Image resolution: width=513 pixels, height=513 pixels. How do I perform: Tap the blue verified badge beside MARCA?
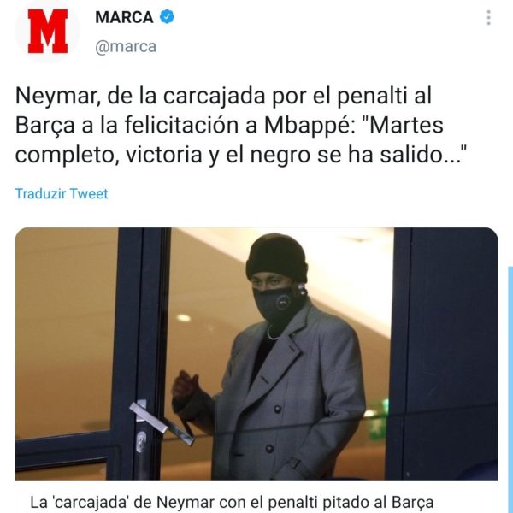tap(167, 17)
